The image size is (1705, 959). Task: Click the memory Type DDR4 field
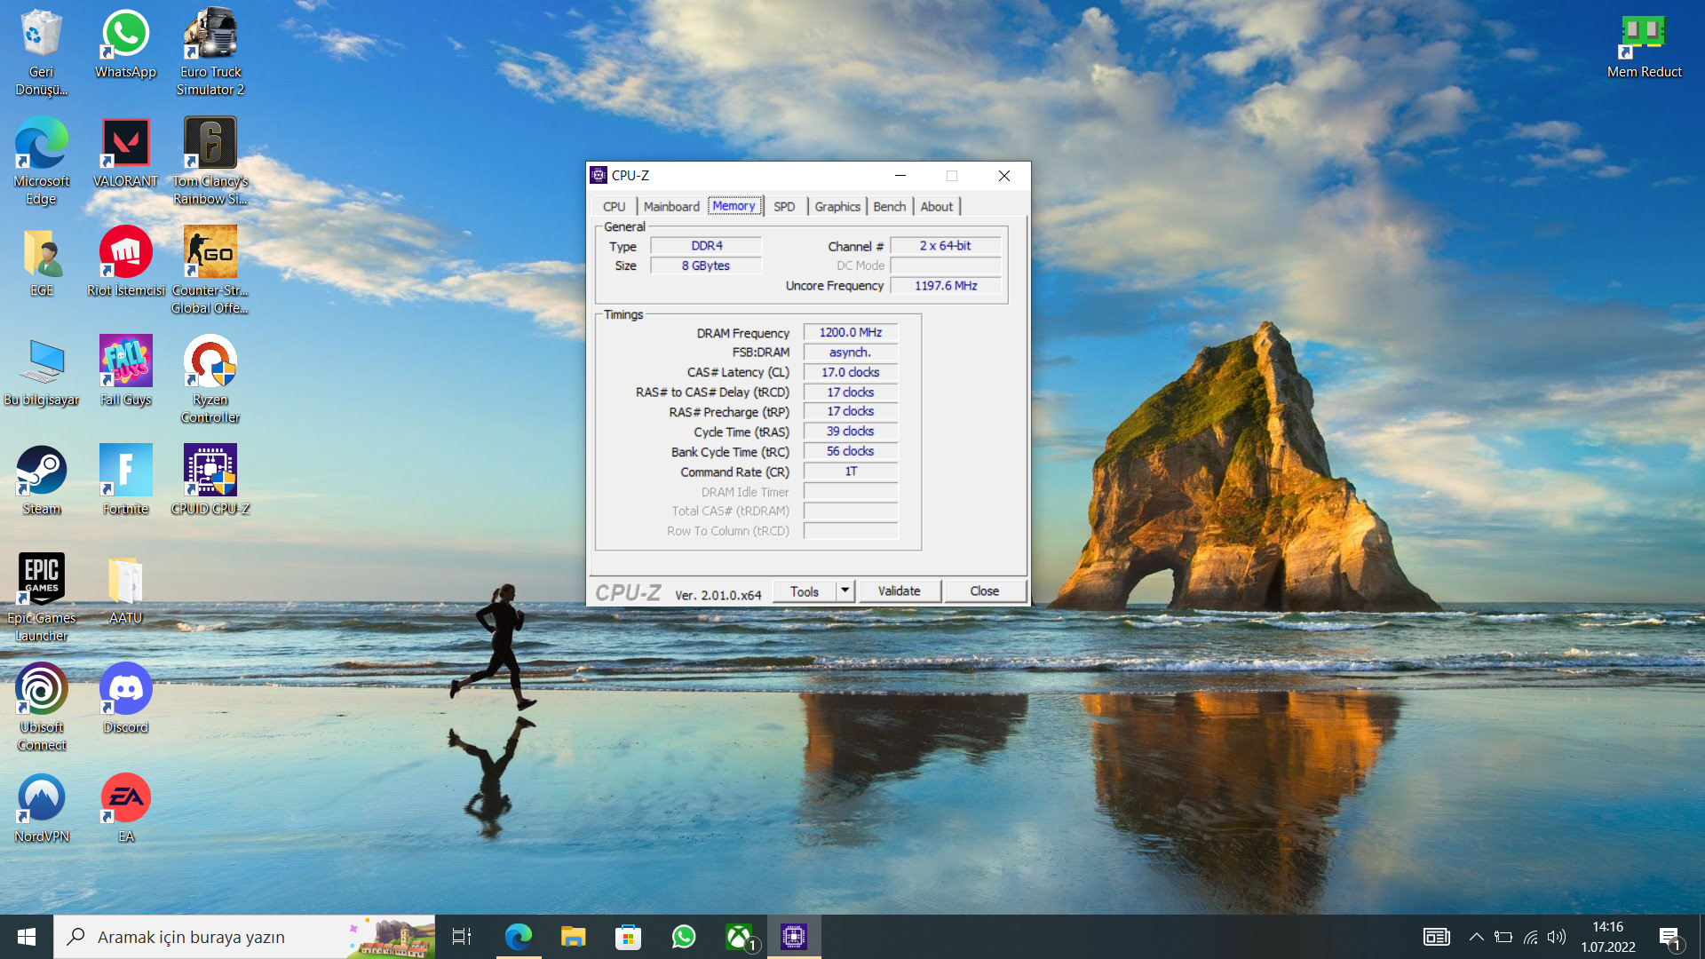coord(706,246)
